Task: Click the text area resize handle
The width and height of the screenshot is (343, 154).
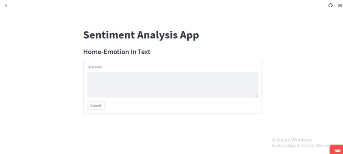Action: click(x=256, y=96)
